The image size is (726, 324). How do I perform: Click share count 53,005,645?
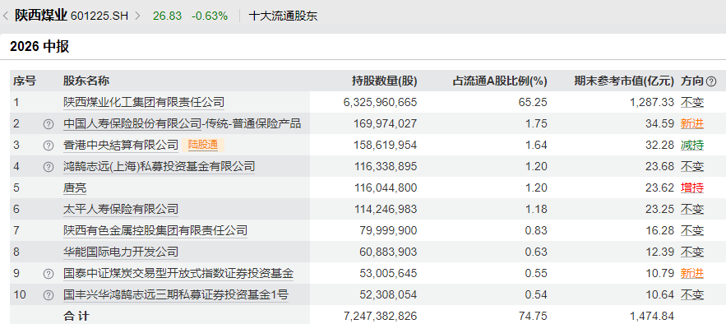coord(388,273)
